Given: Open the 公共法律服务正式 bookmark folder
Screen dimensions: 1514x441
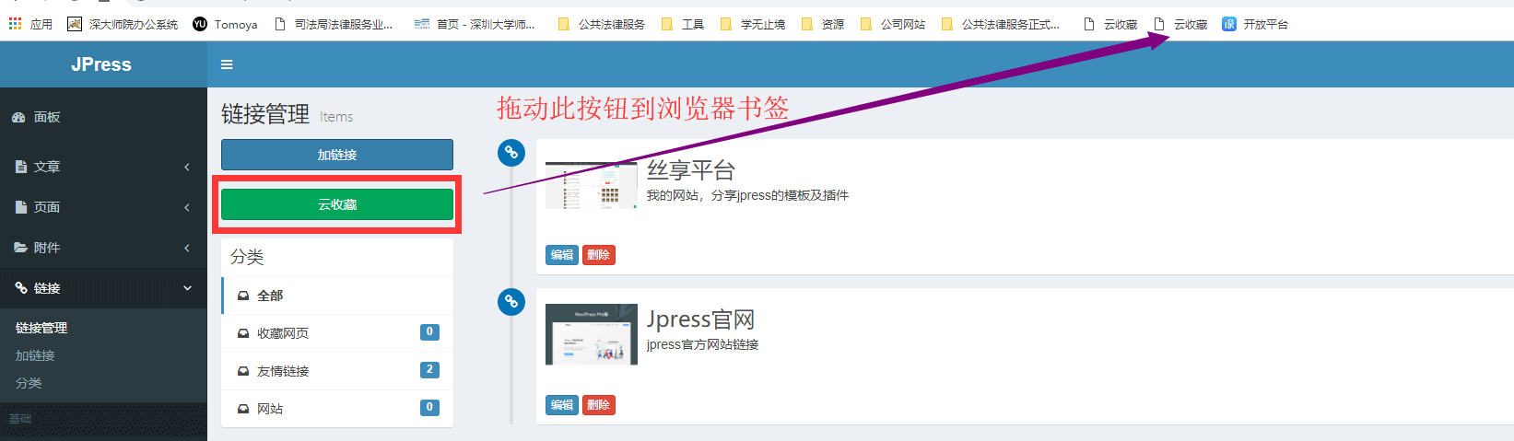Looking at the screenshot, I should click(x=1001, y=24).
